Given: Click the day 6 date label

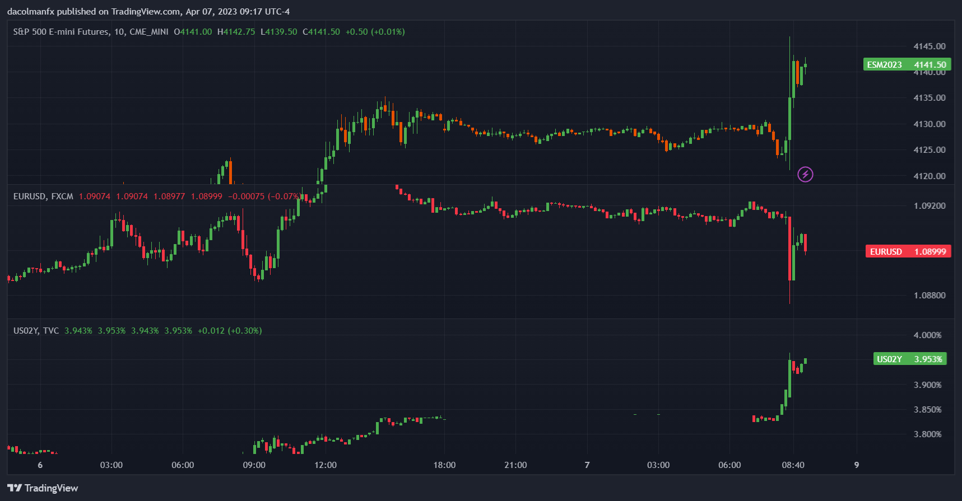Looking at the screenshot, I should (x=40, y=465).
